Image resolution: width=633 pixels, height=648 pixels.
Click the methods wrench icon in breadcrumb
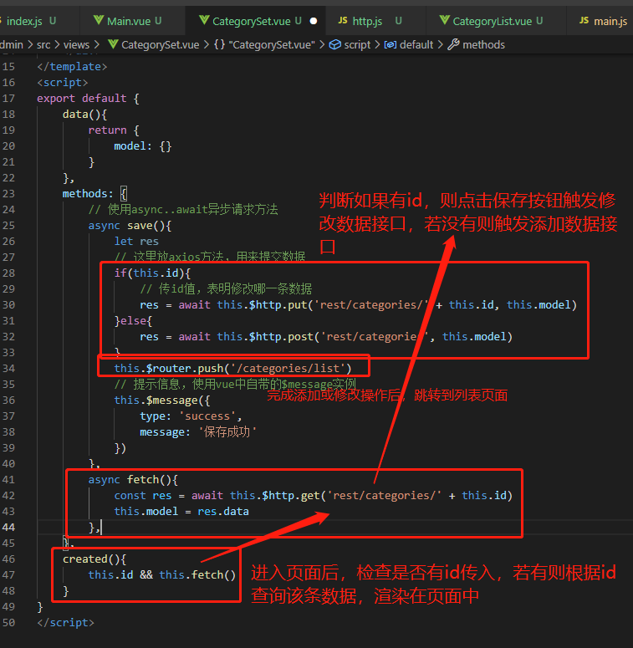pos(453,44)
